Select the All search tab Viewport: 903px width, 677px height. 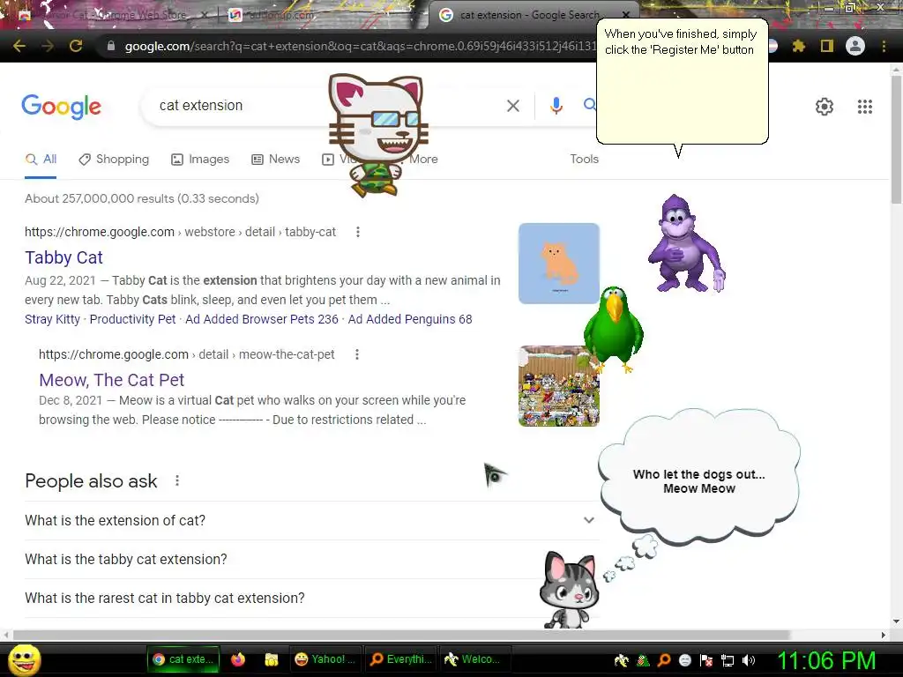41,160
